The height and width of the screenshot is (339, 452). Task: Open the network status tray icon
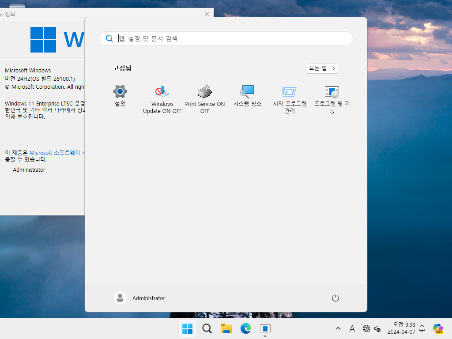tap(366, 328)
